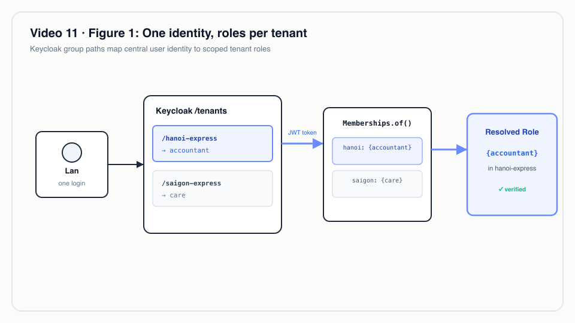Click the 'Memberships.of()' heading
Viewport: 575px width, 323px height.
click(377, 123)
